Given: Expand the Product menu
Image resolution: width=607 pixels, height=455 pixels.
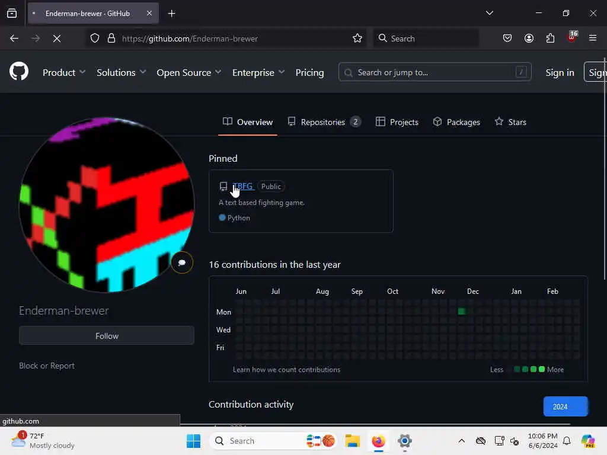Looking at the screenshot, I should [64, 72].
